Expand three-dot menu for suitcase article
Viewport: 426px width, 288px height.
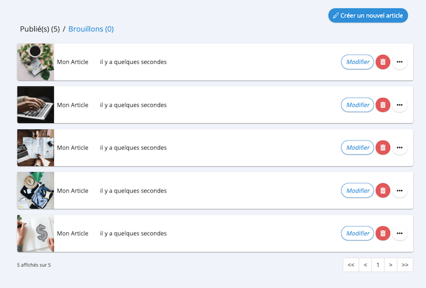coord(399,191)
